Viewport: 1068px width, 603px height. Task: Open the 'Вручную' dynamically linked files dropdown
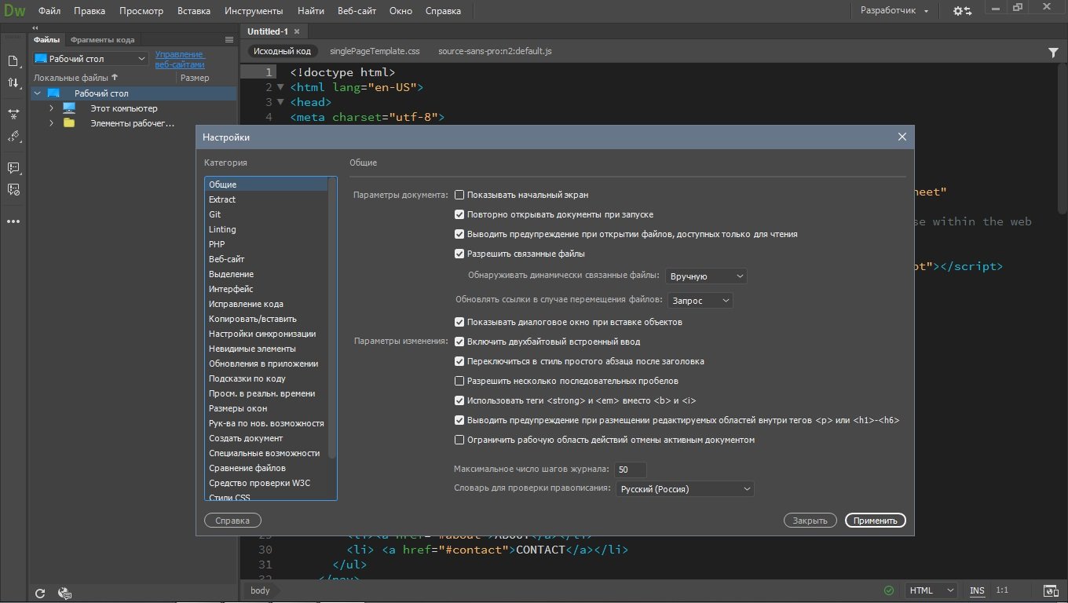click(x=705, y=276)
